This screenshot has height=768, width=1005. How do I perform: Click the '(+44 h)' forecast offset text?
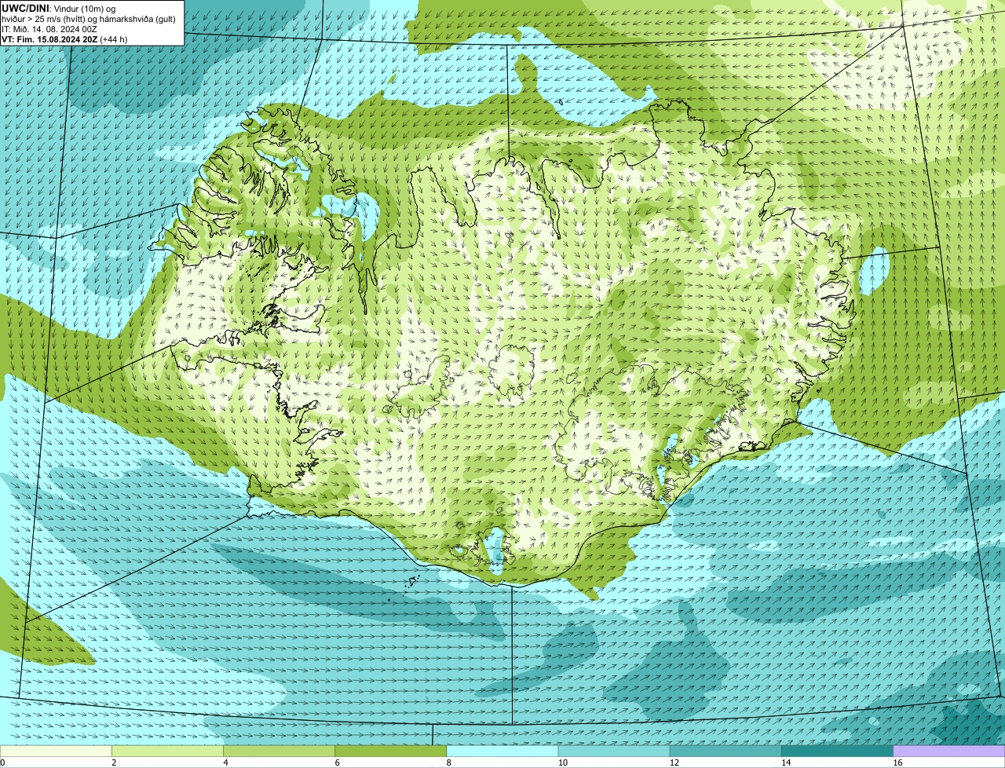(x=114, y=39)
